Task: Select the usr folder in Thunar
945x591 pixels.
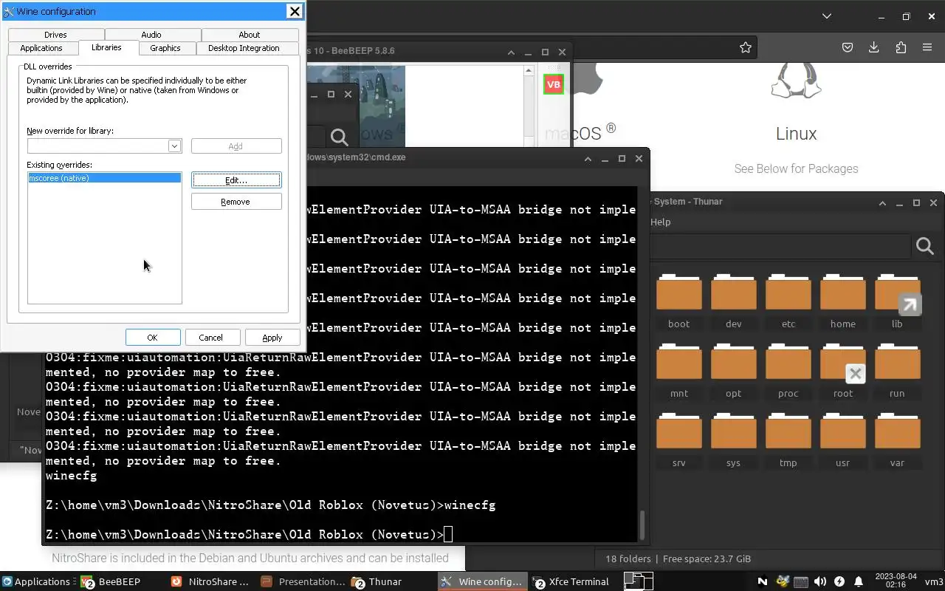Action: tap(842, 440)
